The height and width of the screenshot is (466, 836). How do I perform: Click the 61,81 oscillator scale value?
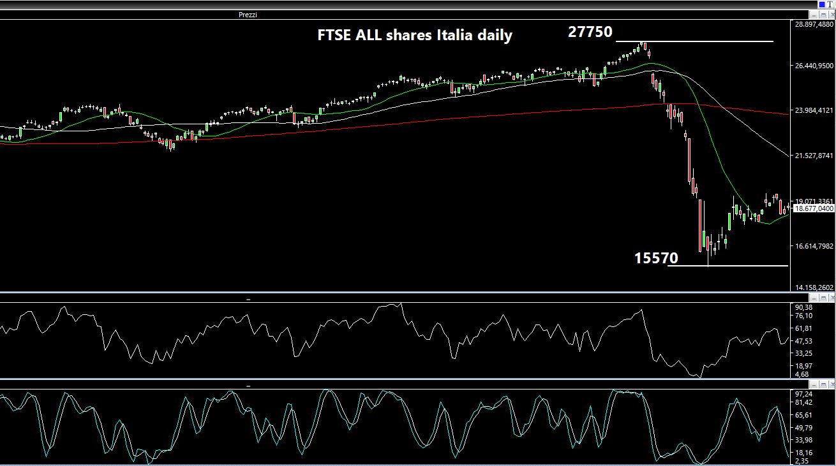point(803,328)
